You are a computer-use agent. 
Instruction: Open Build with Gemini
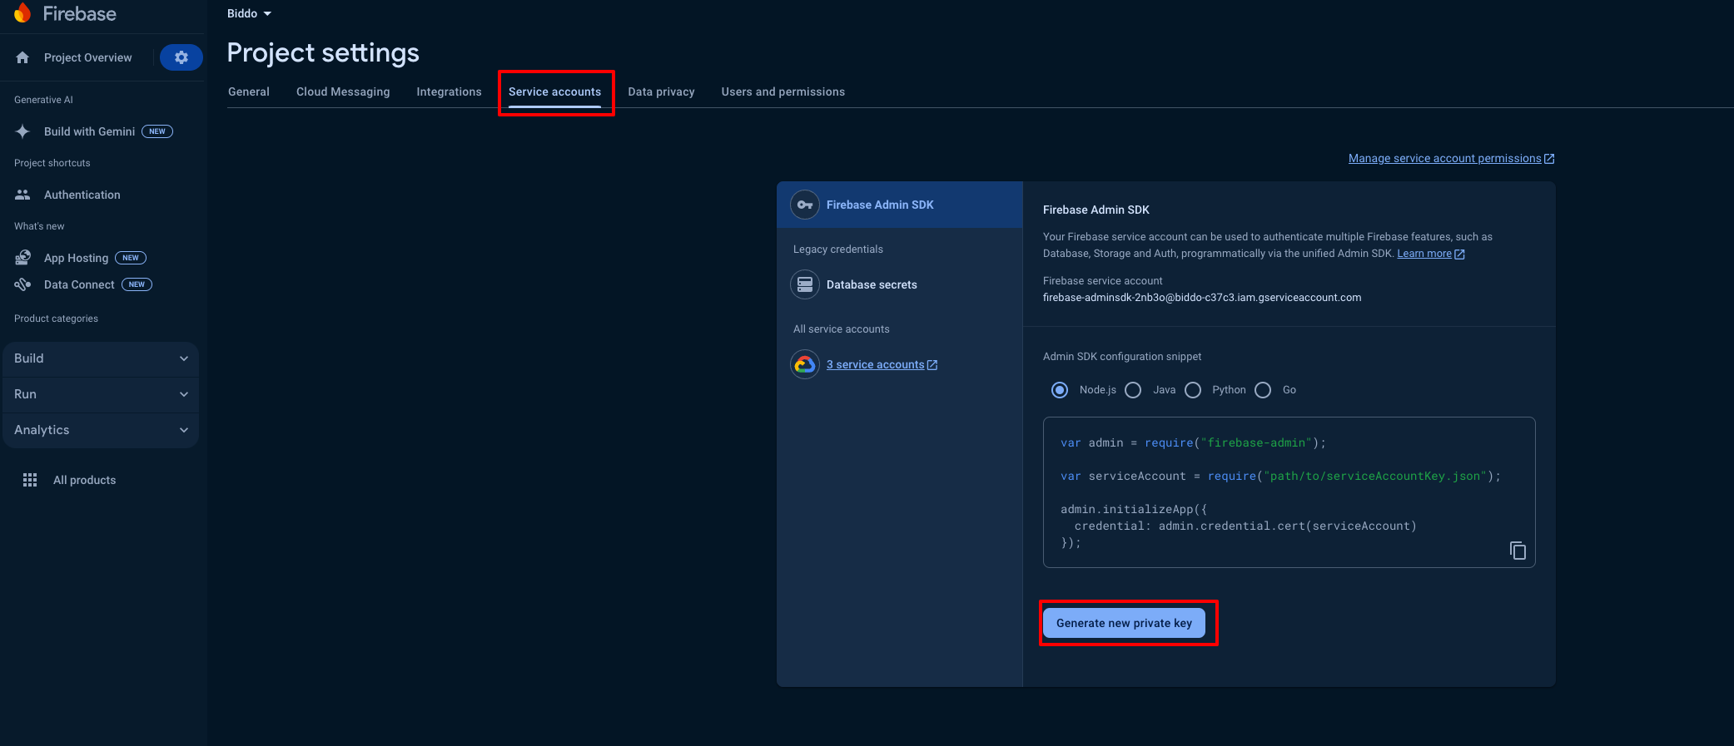pyautogui.click(x=89, y=131)
